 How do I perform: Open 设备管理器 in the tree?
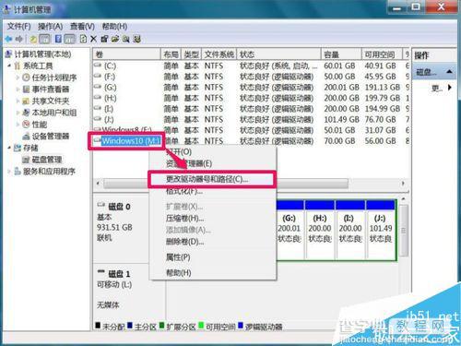click(x=51, y=136)
